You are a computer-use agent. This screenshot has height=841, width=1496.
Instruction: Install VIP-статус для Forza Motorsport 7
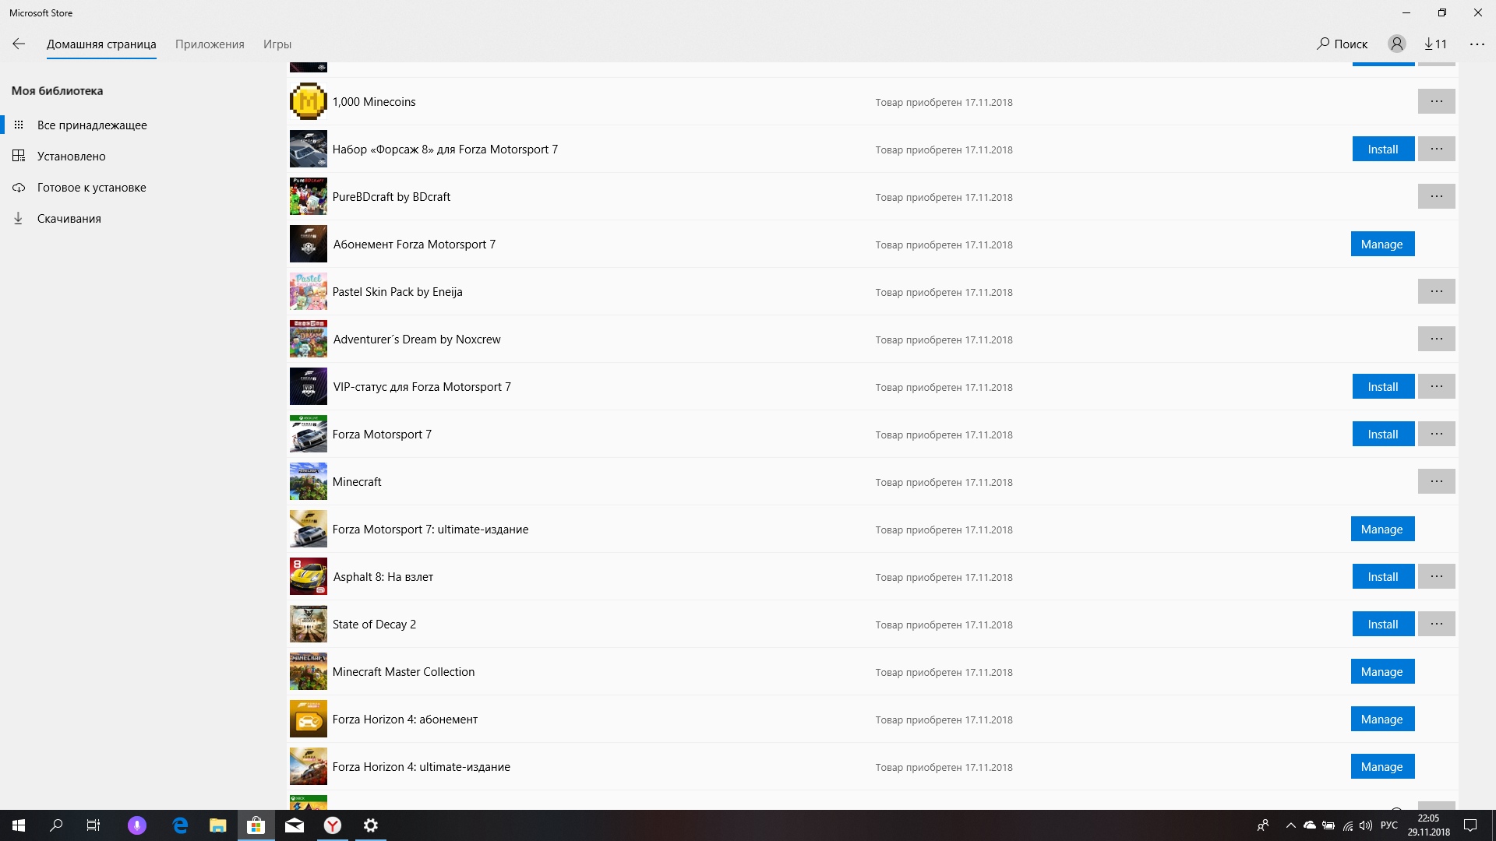(1383, 387)
